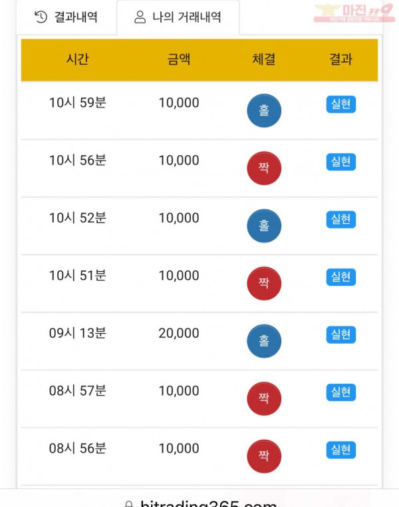The image size is (399, 507).
Task: Click the user profile icon
Action: pyautogui.click(x=140, y=17)
